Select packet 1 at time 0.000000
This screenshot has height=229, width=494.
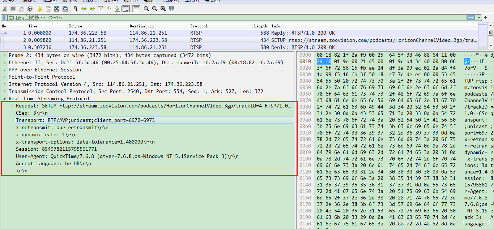coord(239,33)
